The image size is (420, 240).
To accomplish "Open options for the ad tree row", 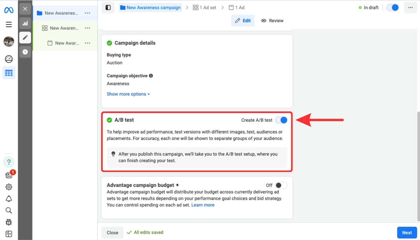I will [x=87, y=43].
